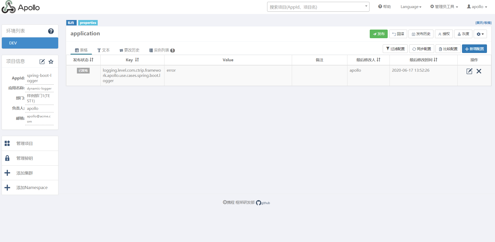Sort by 最后修改人 column
Screen dimensions: 495x242
pyautogui.click(x=378, y=60)
